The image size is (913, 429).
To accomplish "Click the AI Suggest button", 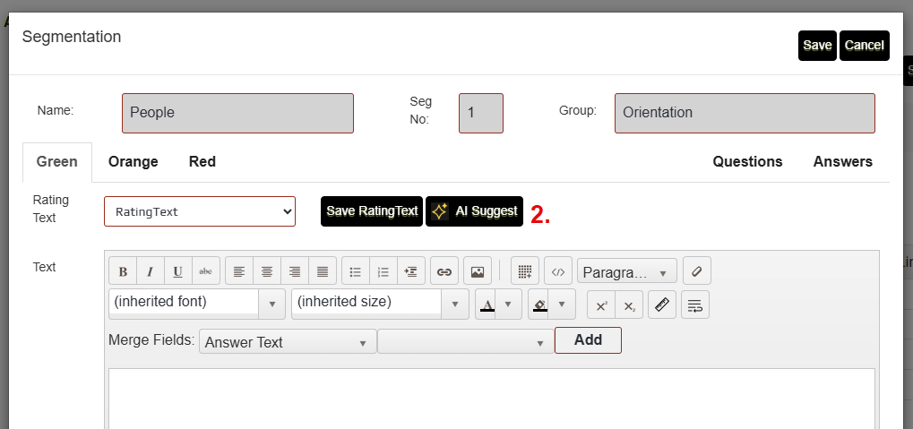I will pyautogui.click(x=474, y=211).
